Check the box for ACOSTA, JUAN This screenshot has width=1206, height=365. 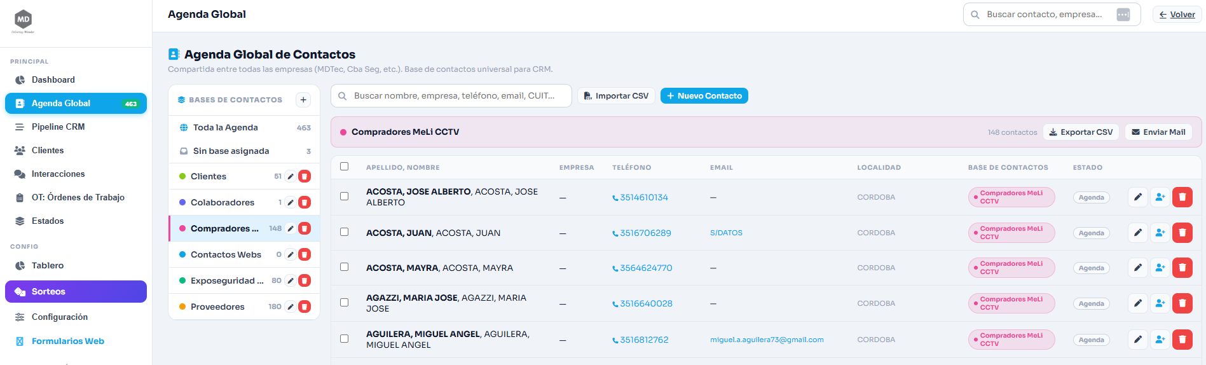pos(345,232)
